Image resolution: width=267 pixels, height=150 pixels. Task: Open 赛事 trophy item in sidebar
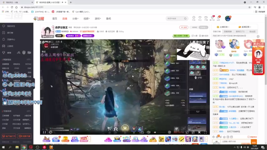click(7, 53)
